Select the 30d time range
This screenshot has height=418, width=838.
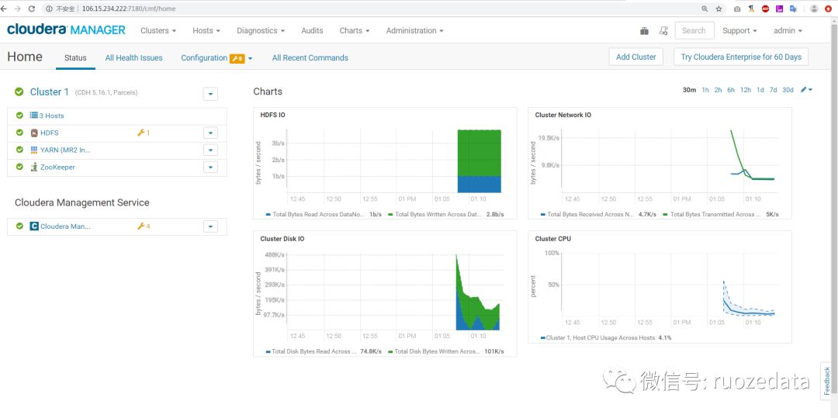[x=788, y=90]
